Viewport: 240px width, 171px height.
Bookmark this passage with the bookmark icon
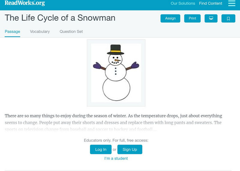tap(228, 18)
